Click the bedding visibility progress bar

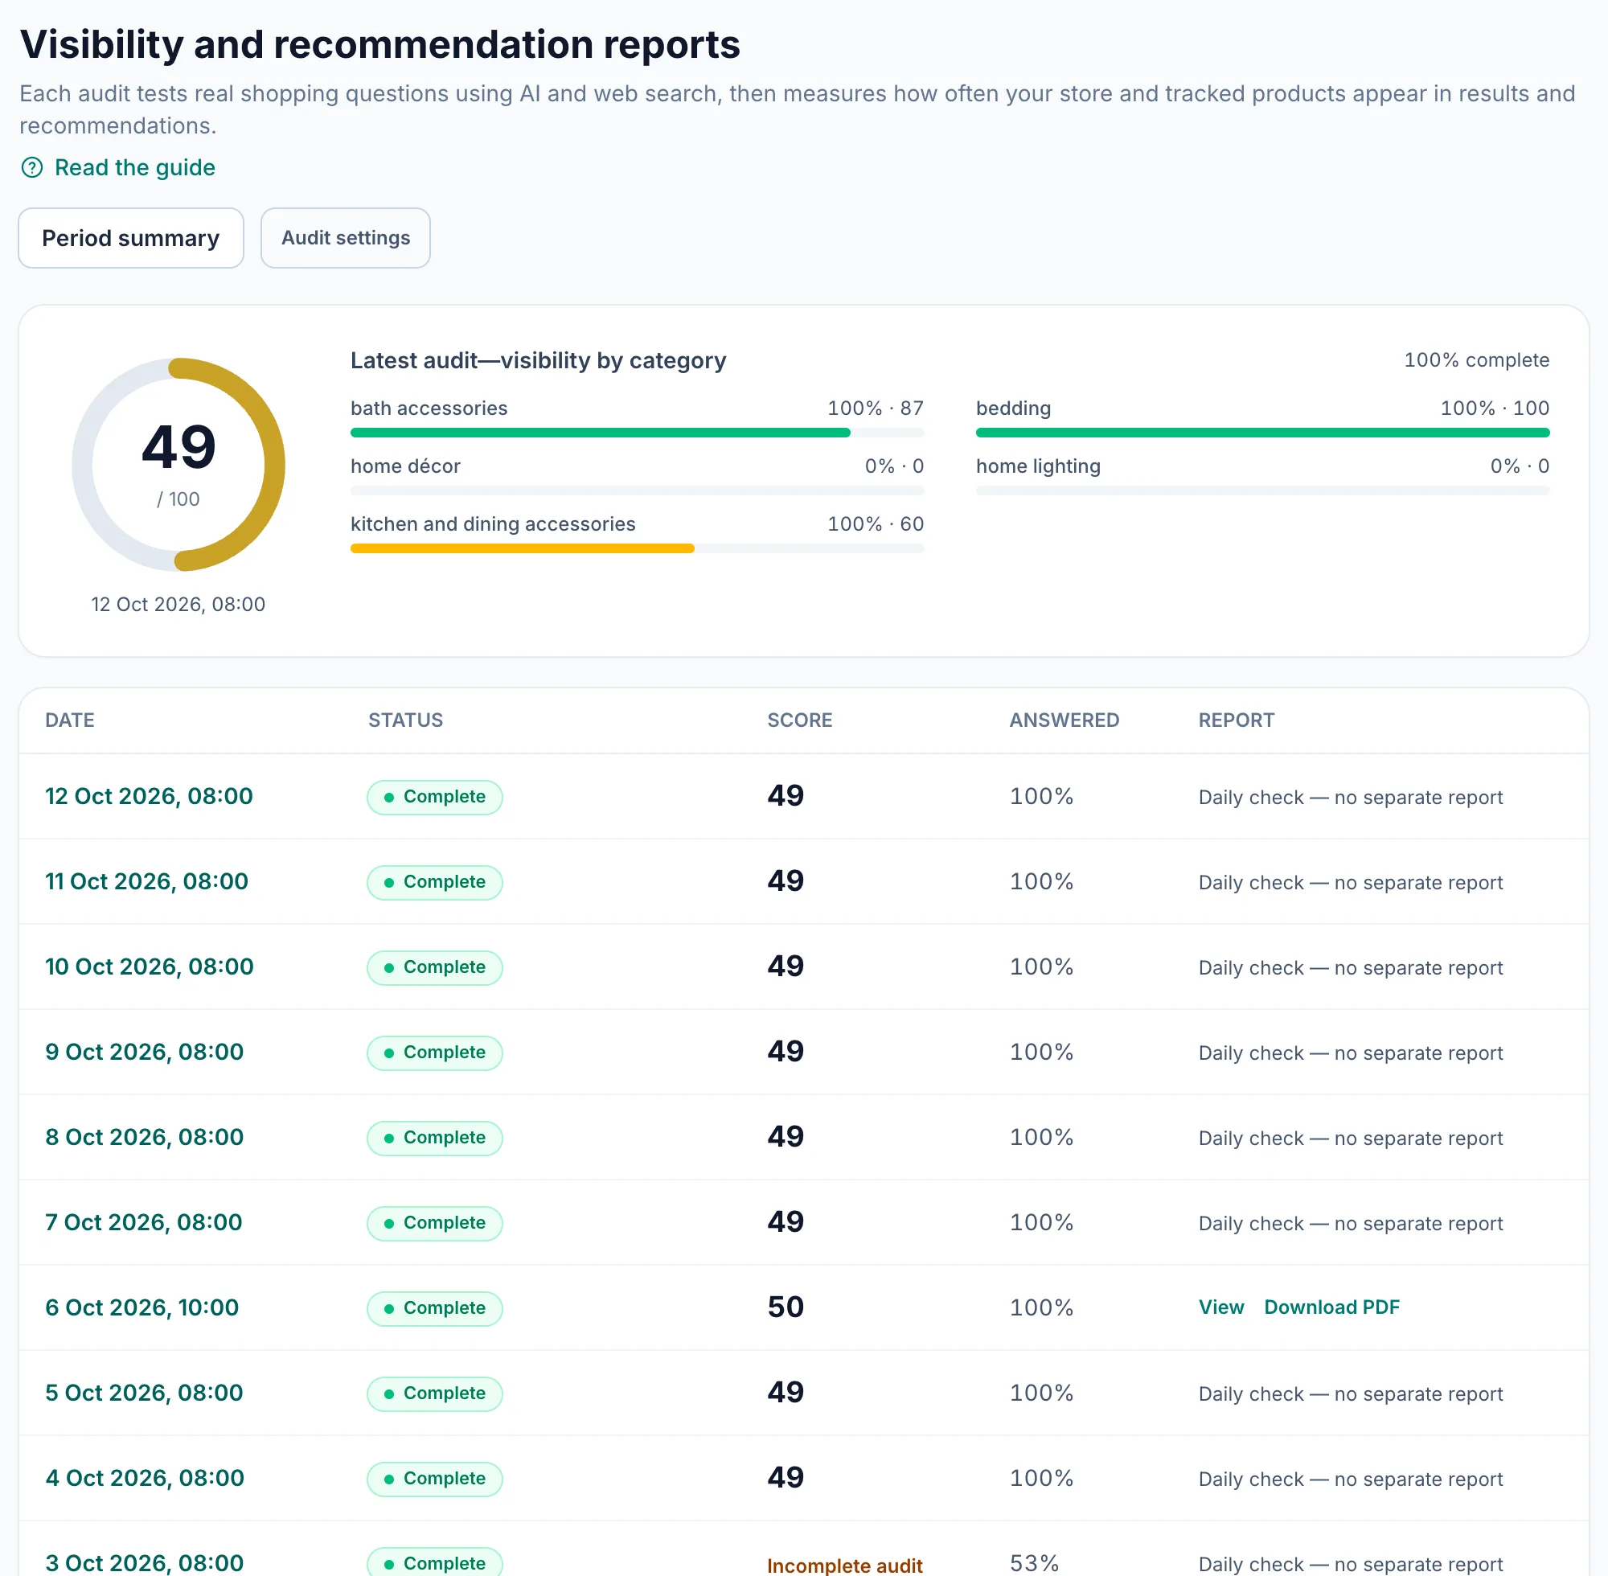pos(1262,433)
